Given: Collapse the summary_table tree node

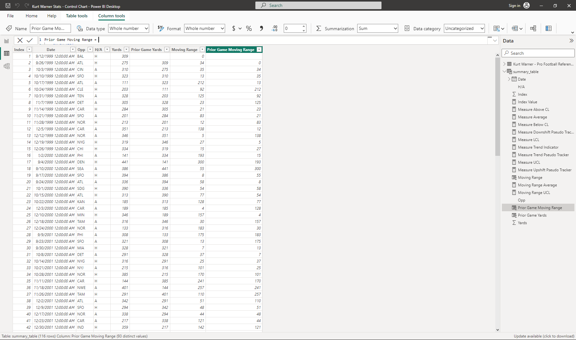Looking at the screenshot, I should point(504,71).
